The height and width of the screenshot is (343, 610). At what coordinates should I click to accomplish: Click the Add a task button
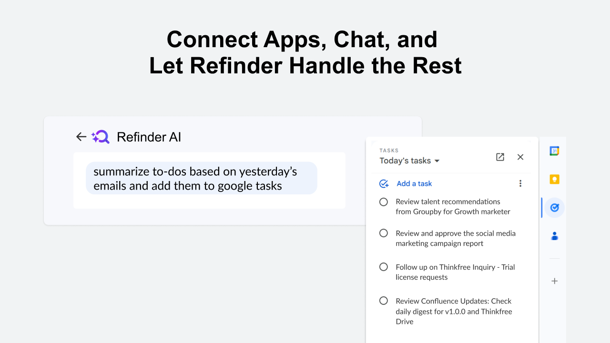click(x=406, y=183)
